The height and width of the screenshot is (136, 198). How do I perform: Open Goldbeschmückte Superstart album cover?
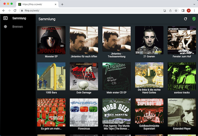tap(149, 111)
